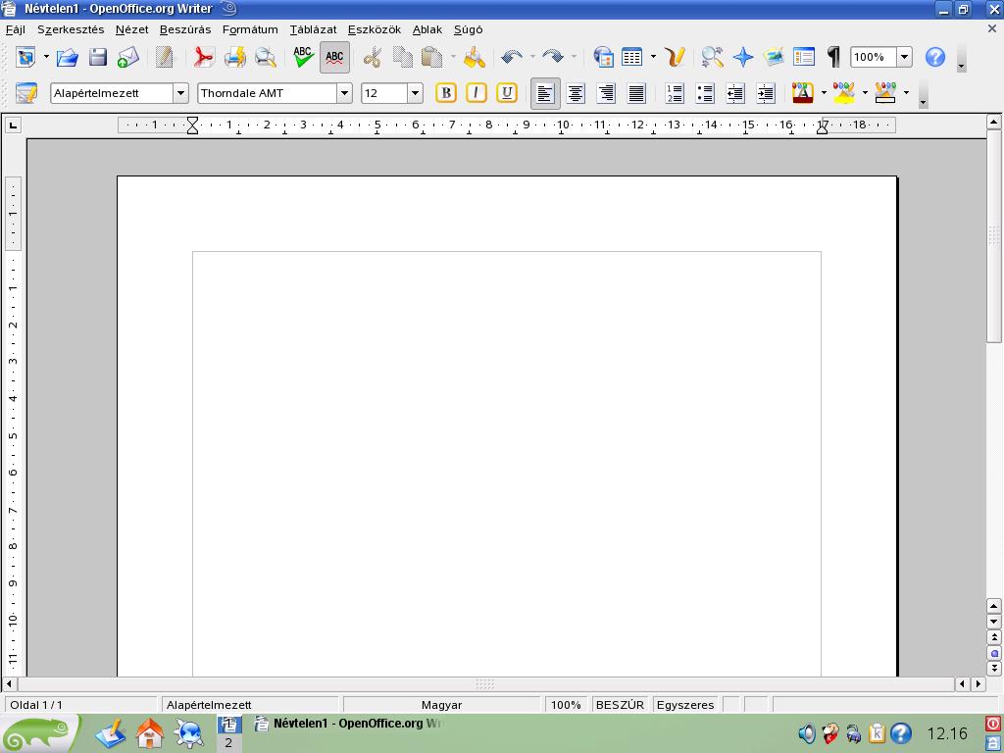Image resolution: width=1004 pixels, height=753 pixels.
Task: Click the New document icon
Action: tap(26, 57)
